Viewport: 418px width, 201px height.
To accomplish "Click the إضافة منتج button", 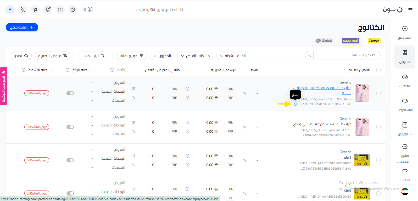I will 22,27.
